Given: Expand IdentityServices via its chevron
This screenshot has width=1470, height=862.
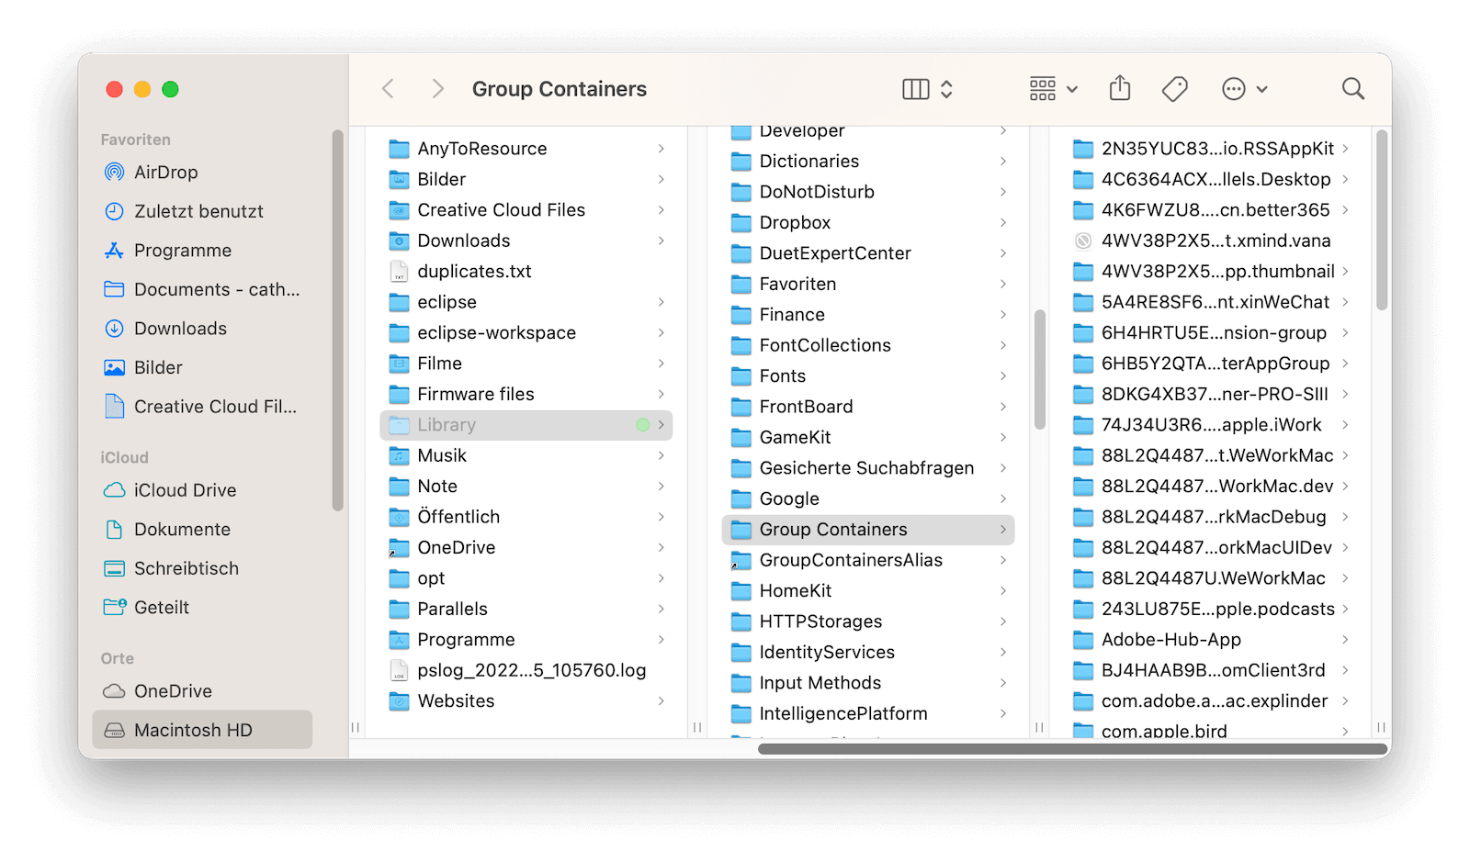Looking at the screenshot, I should click(1002, 653).
